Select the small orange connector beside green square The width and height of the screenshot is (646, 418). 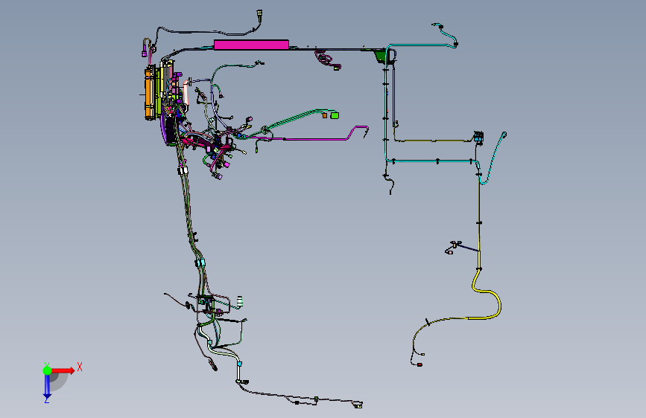[325, 115]
